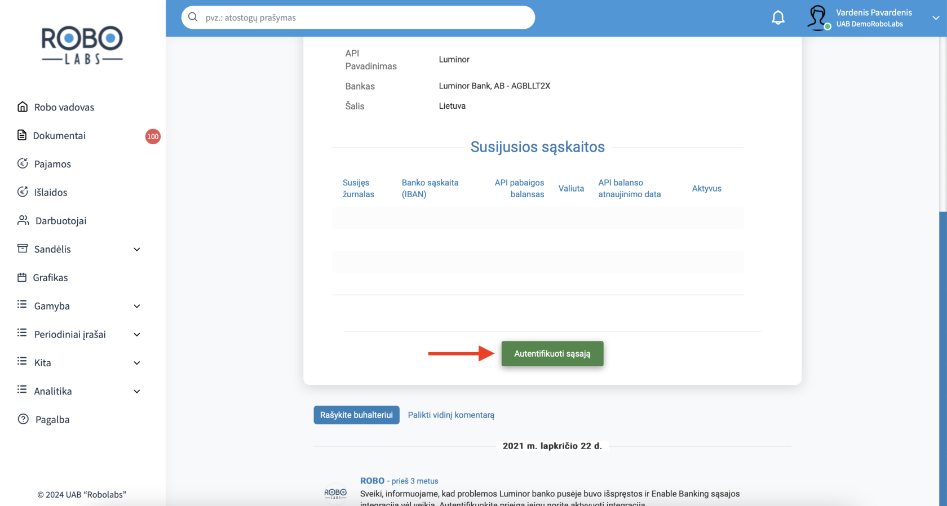Click the UAB DemoRoboLabs company name
This screenshot has width=947, height=506.
(x=870, y=24)
